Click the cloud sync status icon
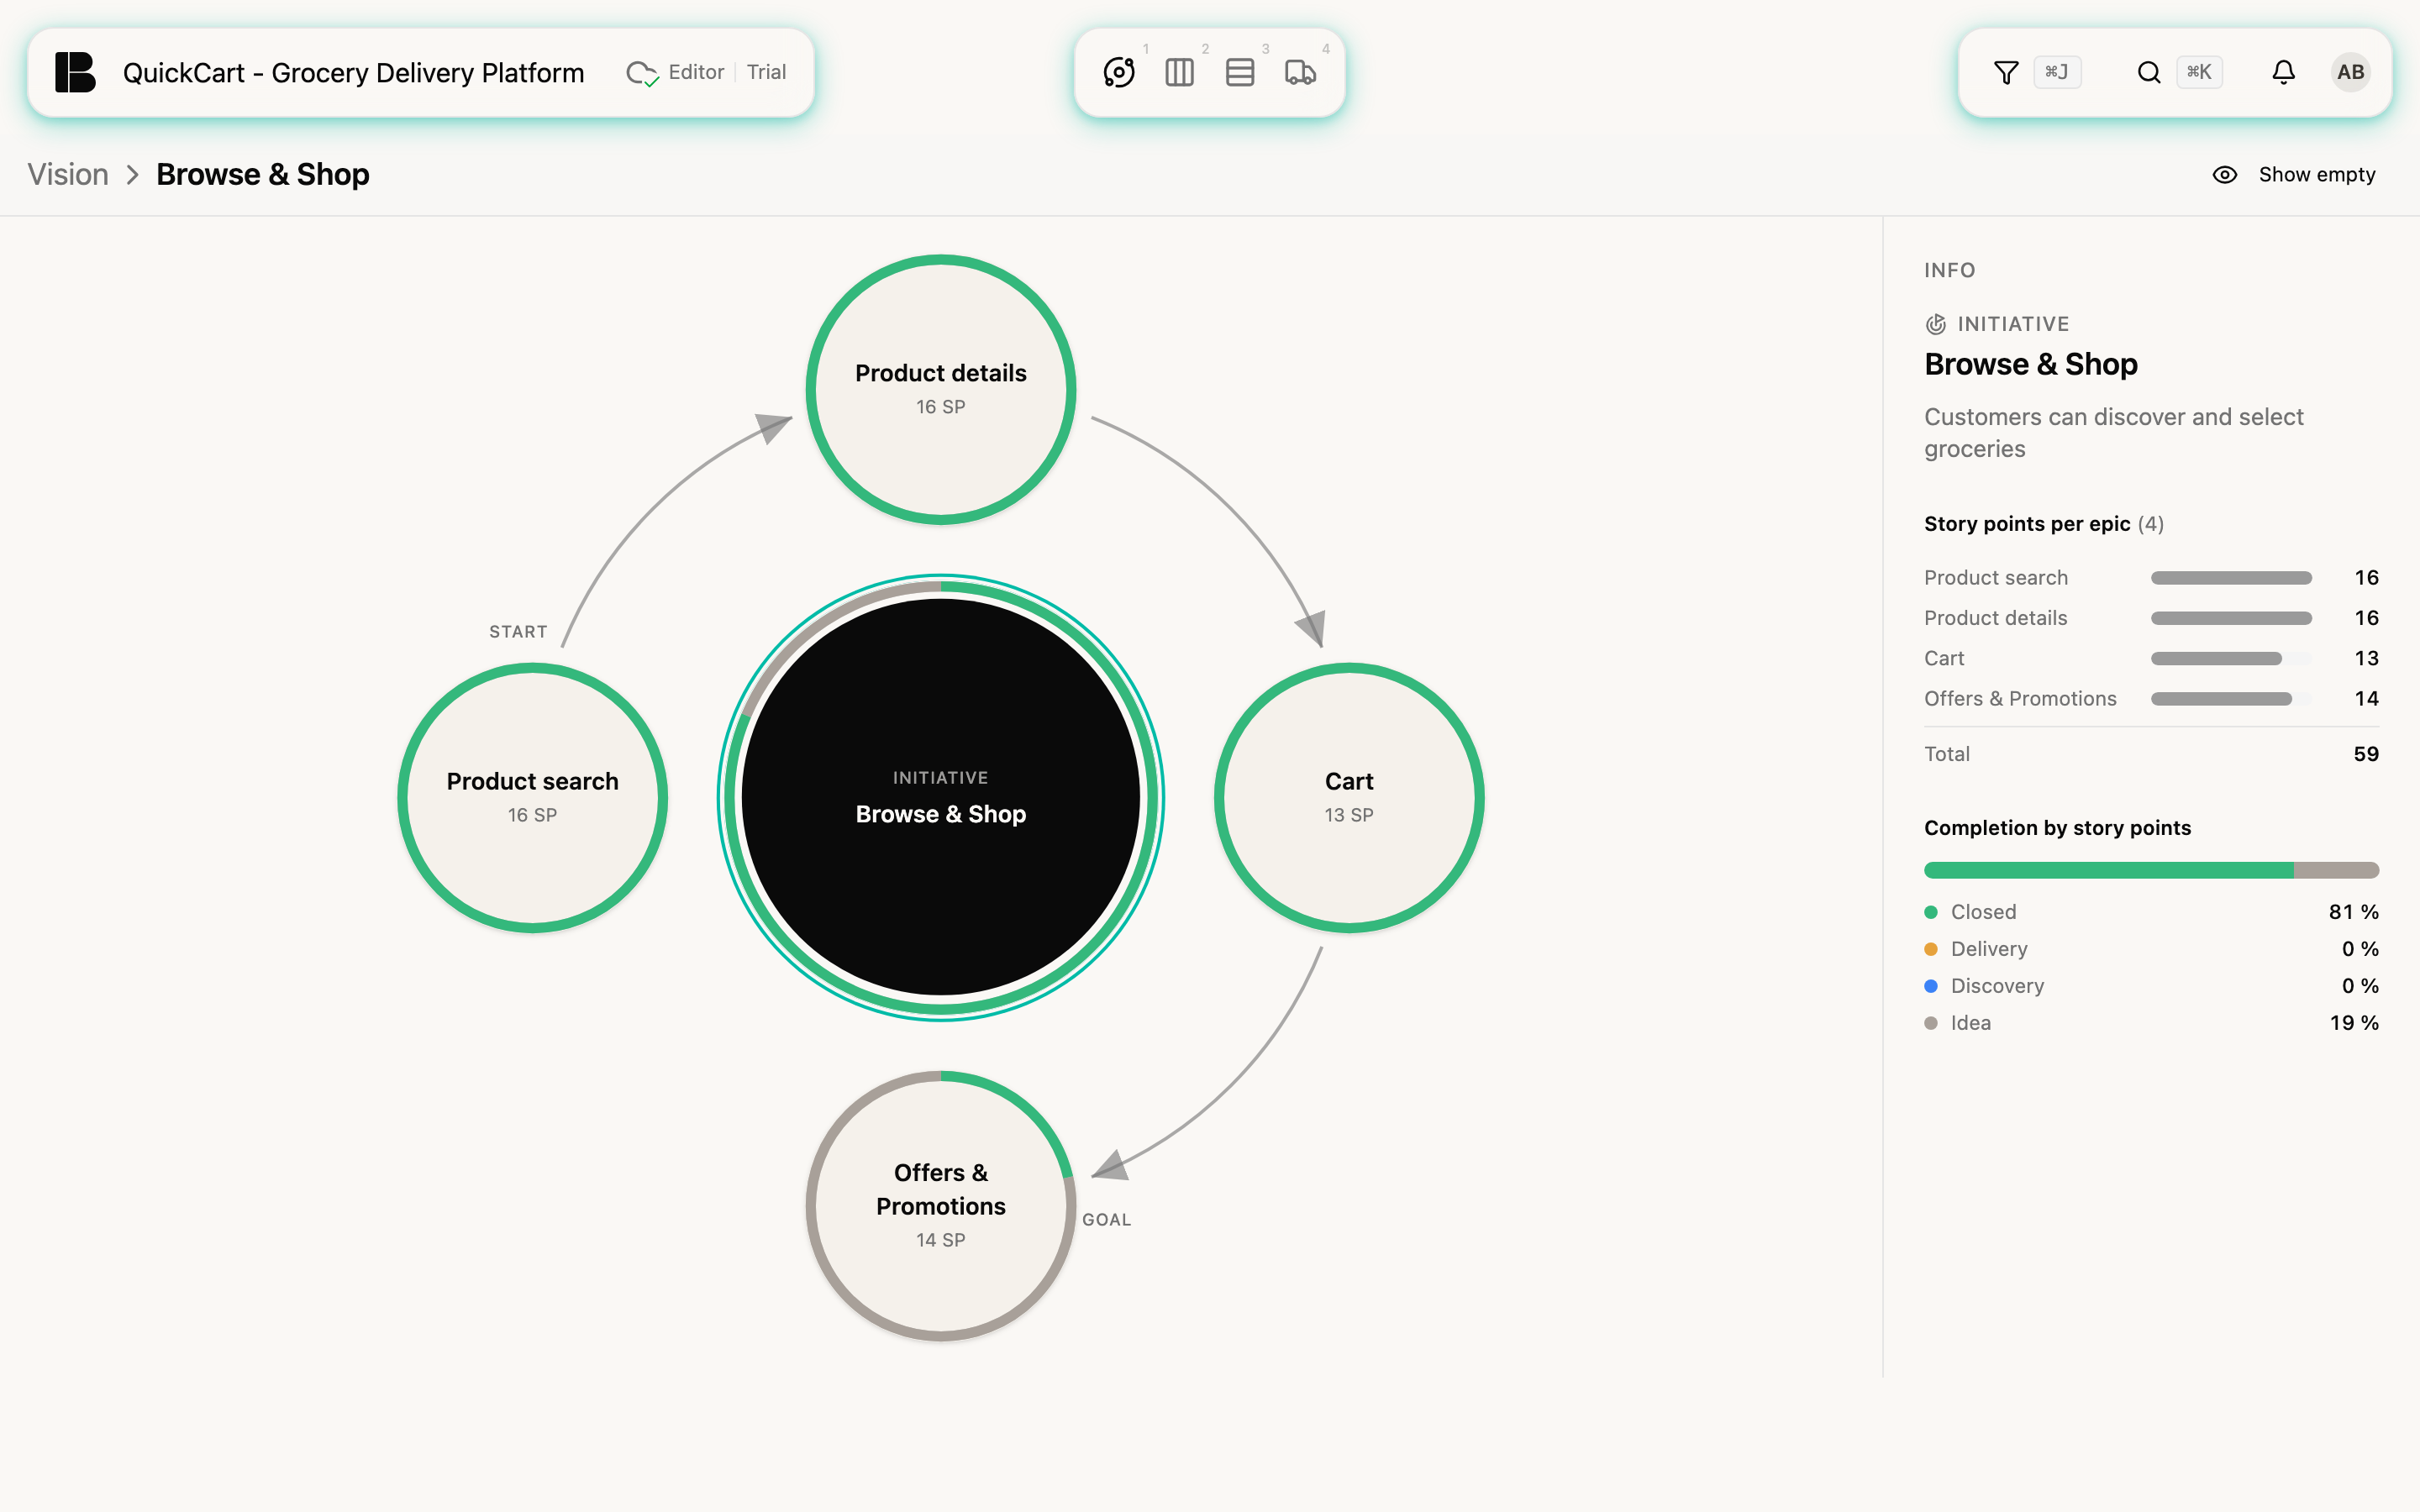The width and height of the screenshot is (2420, 1512). pyautogui.click(x=641, y=73)
